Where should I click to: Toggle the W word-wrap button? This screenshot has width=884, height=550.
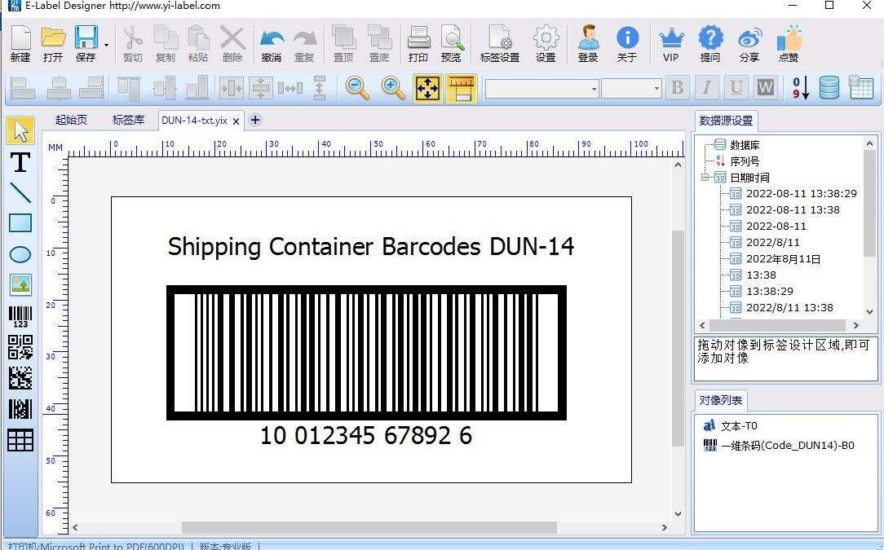765,88
